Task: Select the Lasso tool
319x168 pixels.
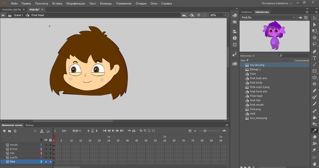Action: [x=314, y=44]
